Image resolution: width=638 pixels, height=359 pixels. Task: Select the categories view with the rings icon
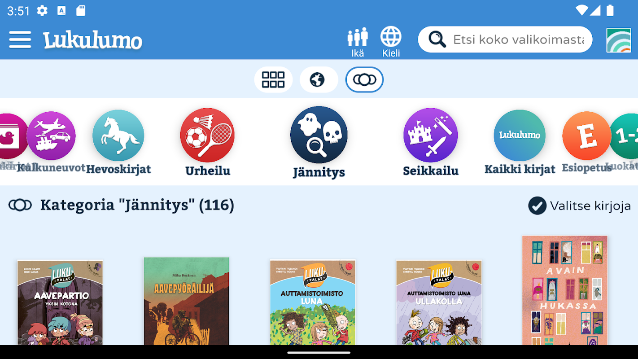[x=364, y=79]
